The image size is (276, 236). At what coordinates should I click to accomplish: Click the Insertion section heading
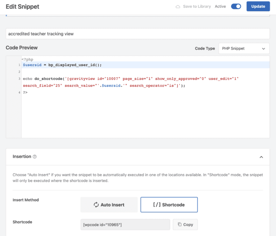click(x=22, y=157)
